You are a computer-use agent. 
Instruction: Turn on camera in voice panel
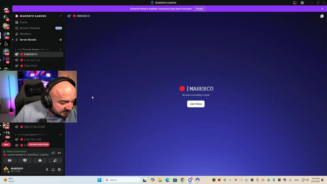coord(10,160)
